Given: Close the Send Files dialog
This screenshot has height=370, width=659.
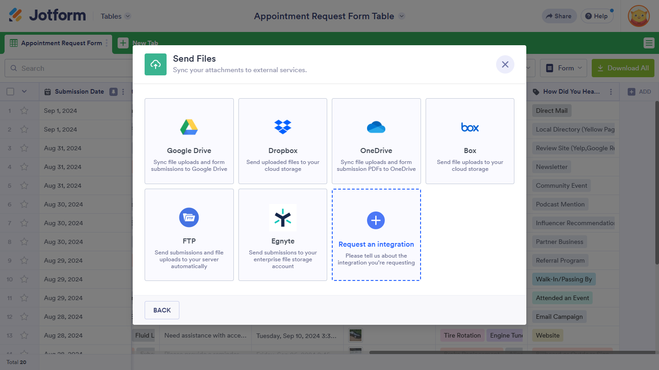Looking at the screenshot, I should tap(505, 64).
